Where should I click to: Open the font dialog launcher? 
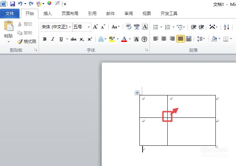[x=146, y=50]
